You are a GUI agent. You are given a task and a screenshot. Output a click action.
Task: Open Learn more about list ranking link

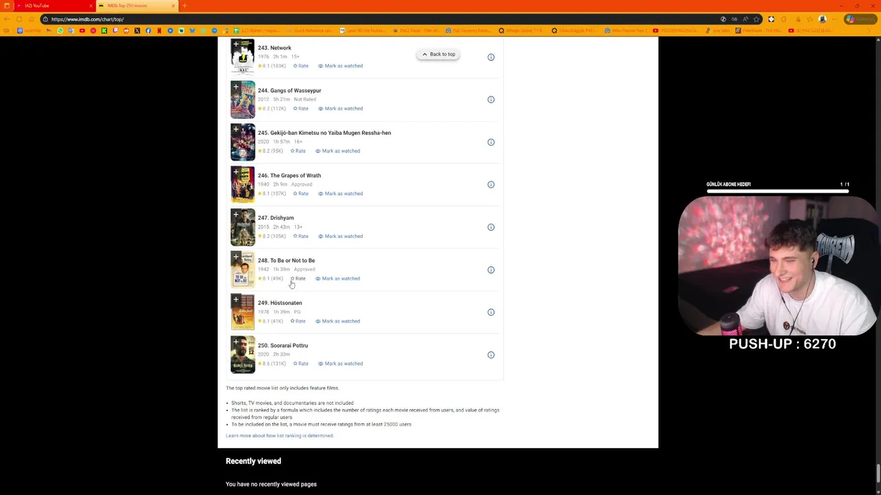(279, 435)
